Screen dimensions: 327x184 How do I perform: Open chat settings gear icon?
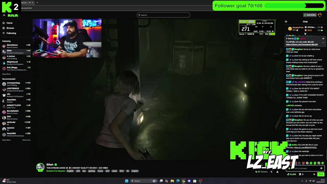click(x=314, y=174)
